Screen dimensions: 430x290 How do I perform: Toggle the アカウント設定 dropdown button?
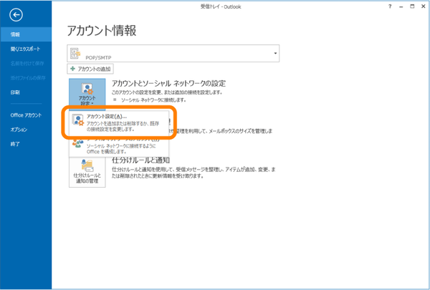(x=87, y=95)
